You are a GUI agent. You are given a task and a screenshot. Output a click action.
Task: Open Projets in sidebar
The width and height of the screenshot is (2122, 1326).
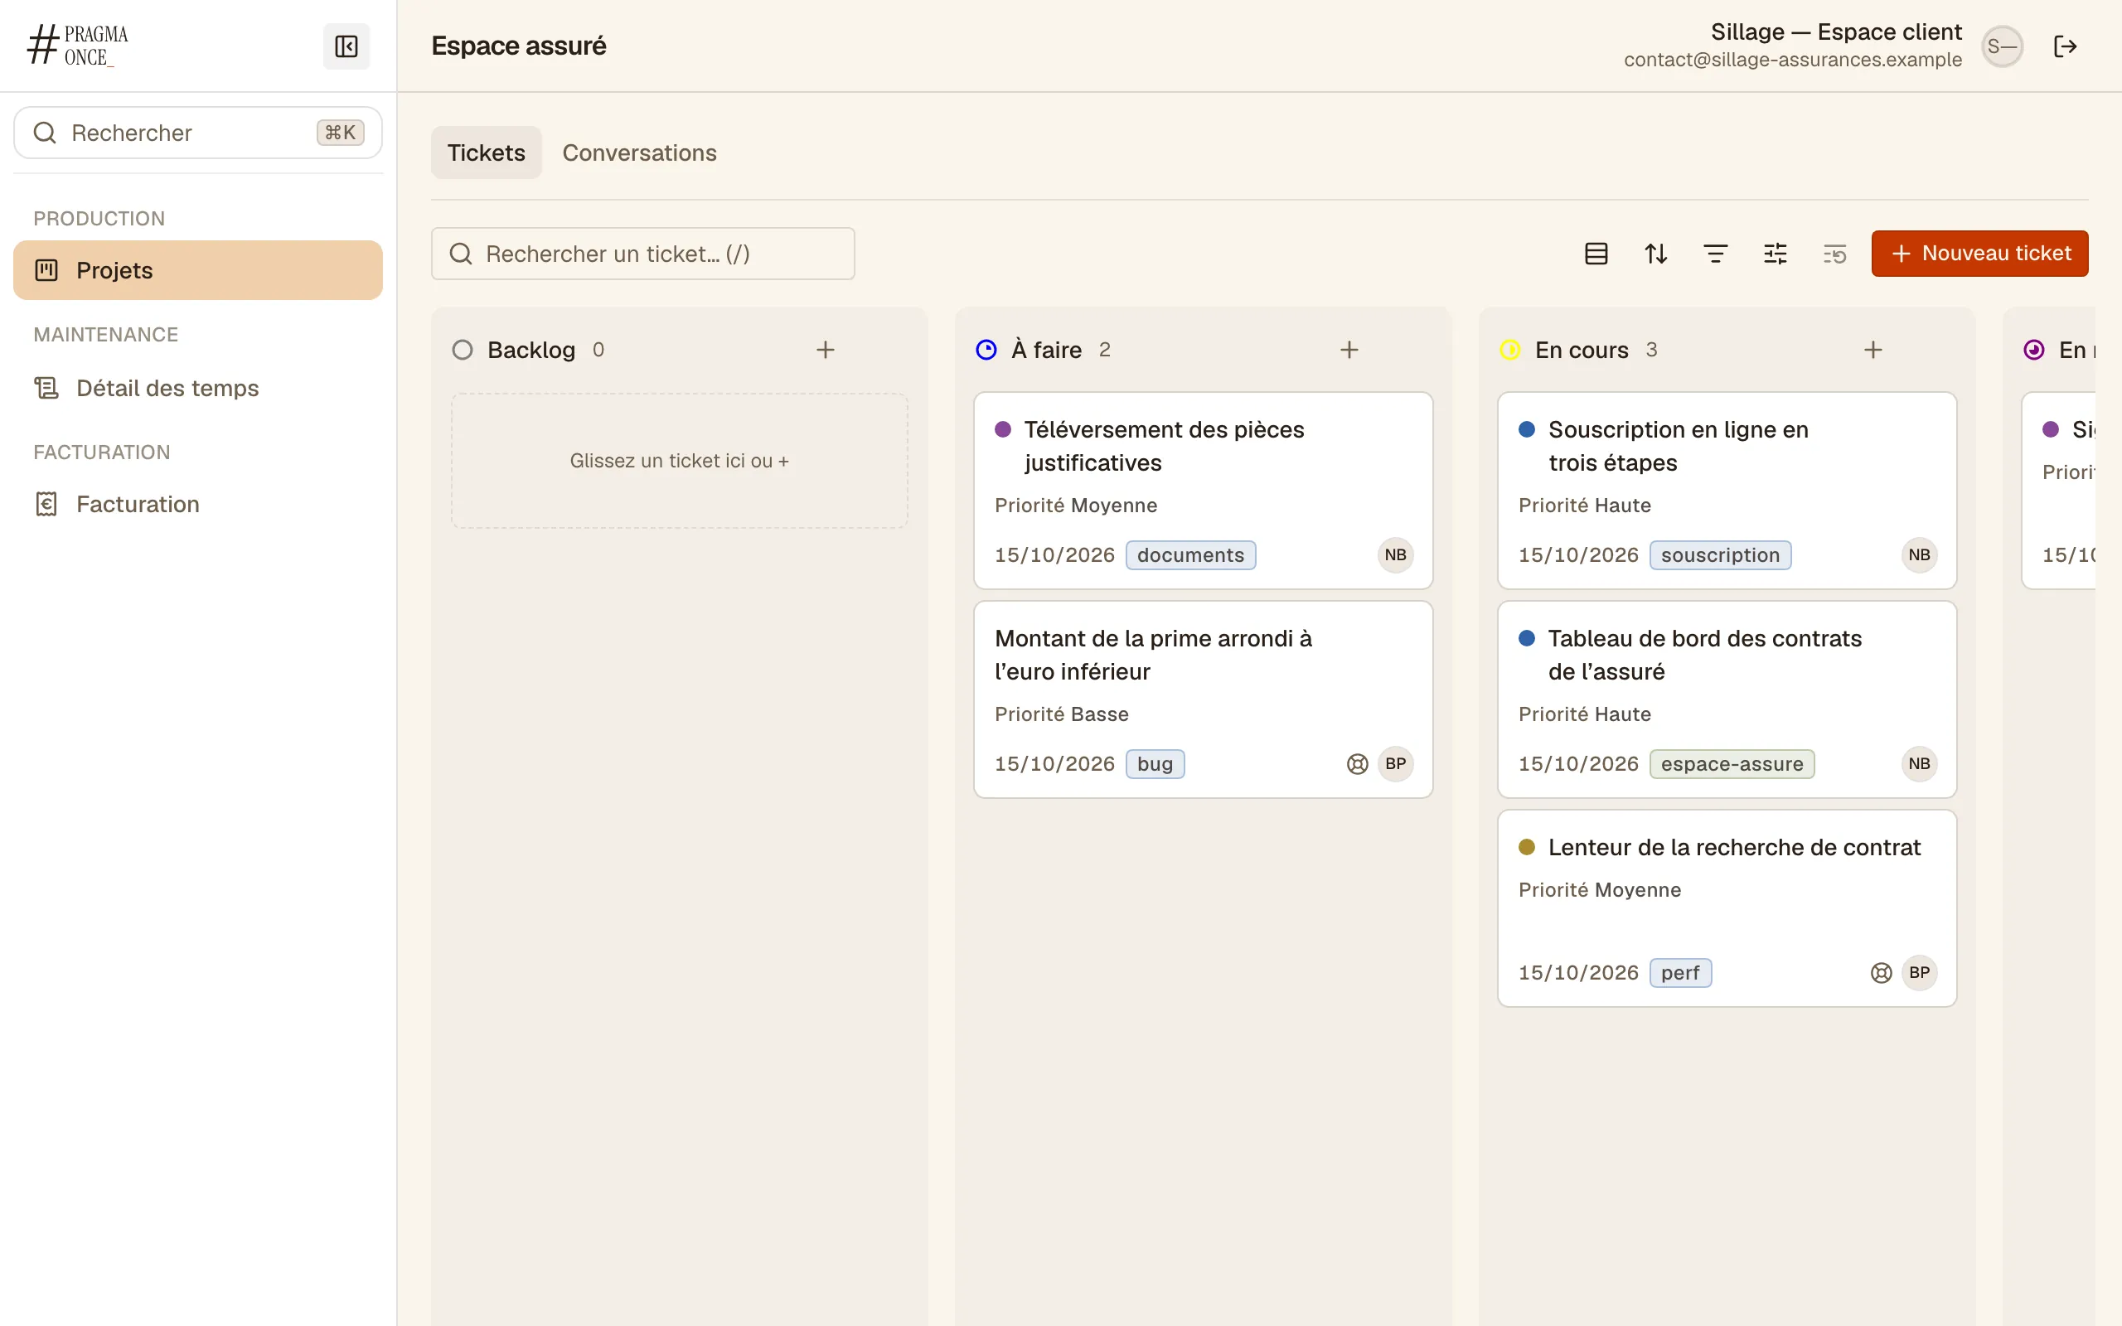pos(198,270)
